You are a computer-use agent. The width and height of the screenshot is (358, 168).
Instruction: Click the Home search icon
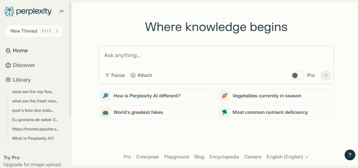8,51
